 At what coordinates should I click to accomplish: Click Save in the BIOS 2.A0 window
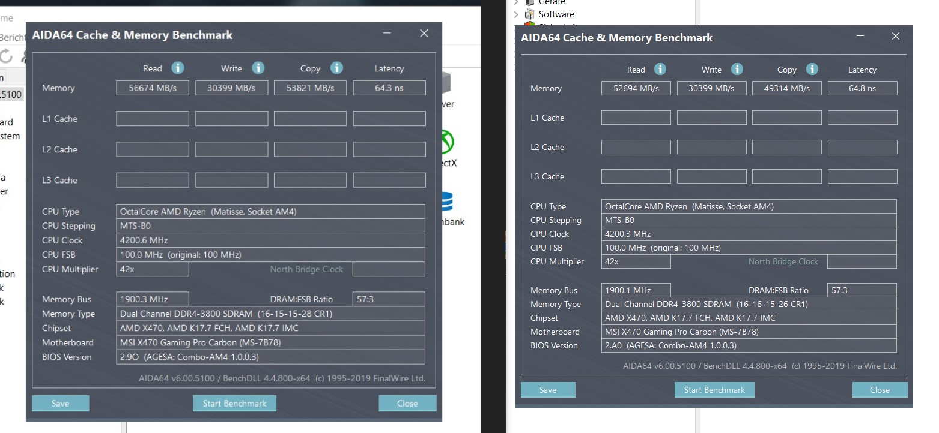[x=548, y=390]
